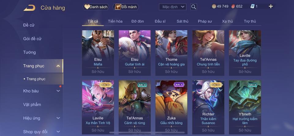294x136 pixels.
Task: Tap the plus icon to add currency
Action: click(x=270, y=6)
